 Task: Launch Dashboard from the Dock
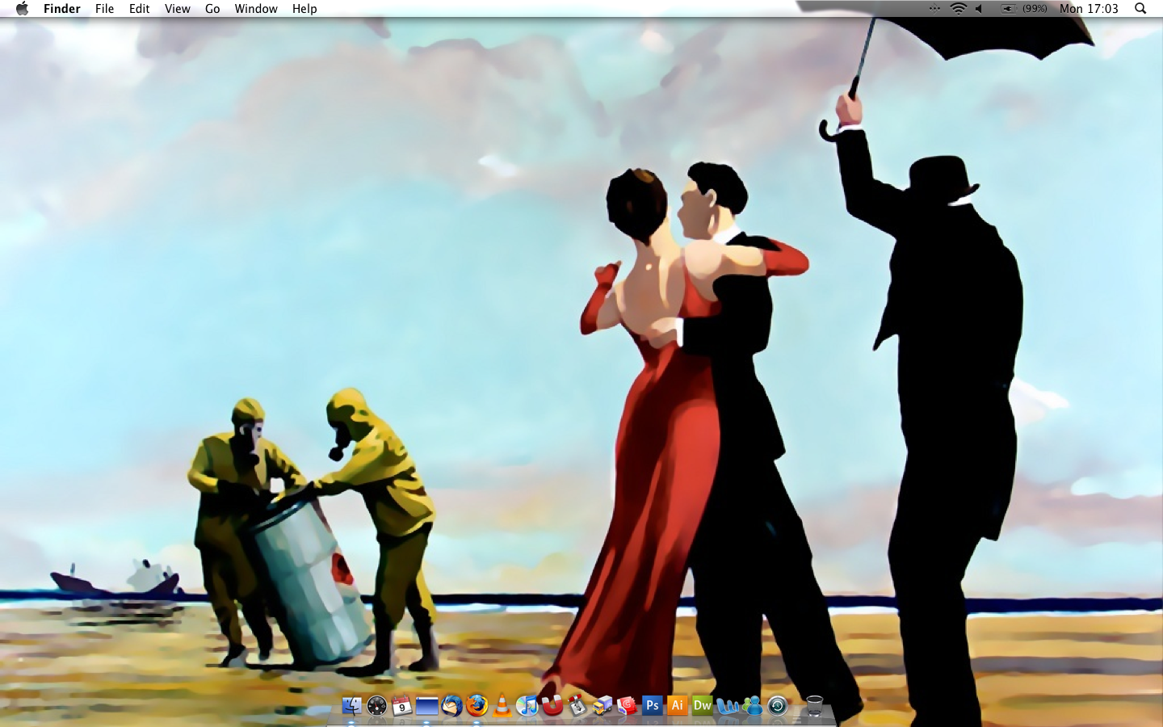377,706
